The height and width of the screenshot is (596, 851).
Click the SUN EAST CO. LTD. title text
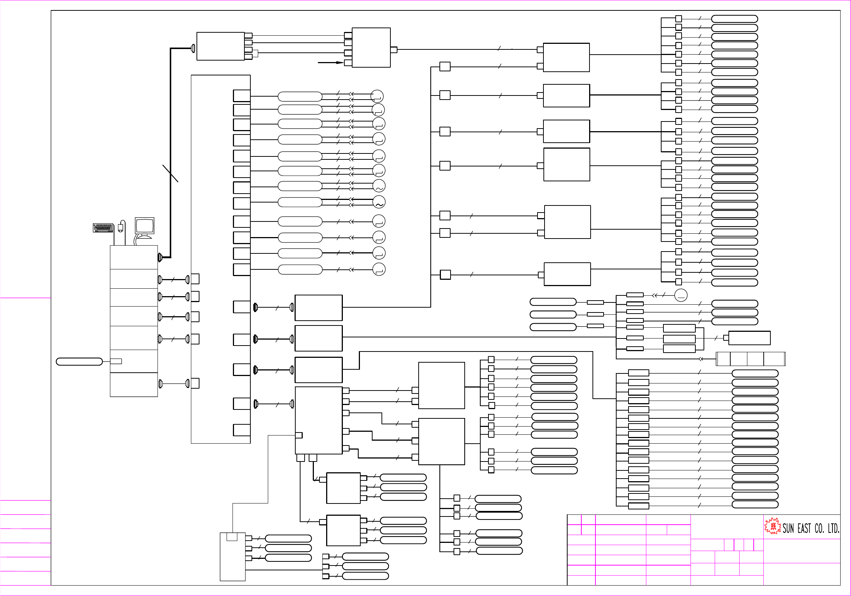(x=811, y=528)
